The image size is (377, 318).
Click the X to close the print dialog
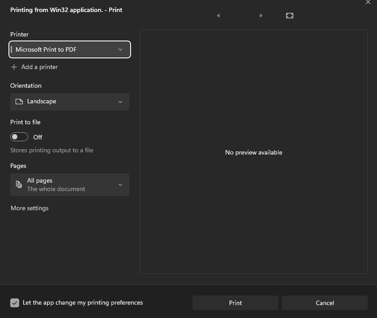pos(368,2)
